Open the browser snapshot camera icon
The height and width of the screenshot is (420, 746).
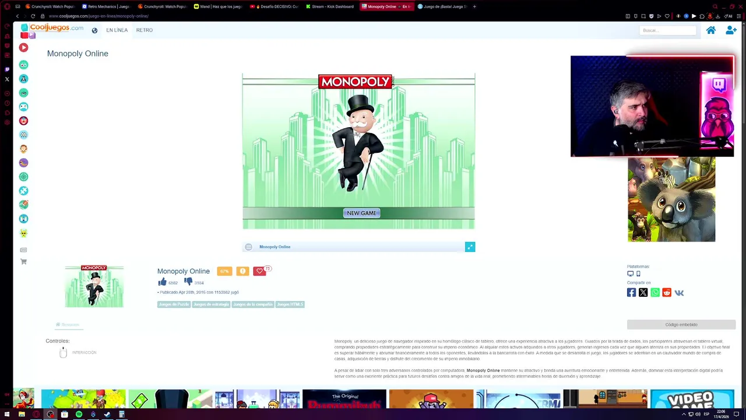pos(643,16)
